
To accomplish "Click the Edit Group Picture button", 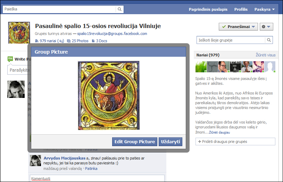I will point(135,142).
